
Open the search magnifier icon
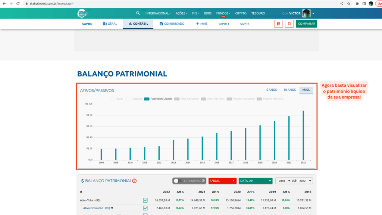pyautogui.click(x=138, y=13)
